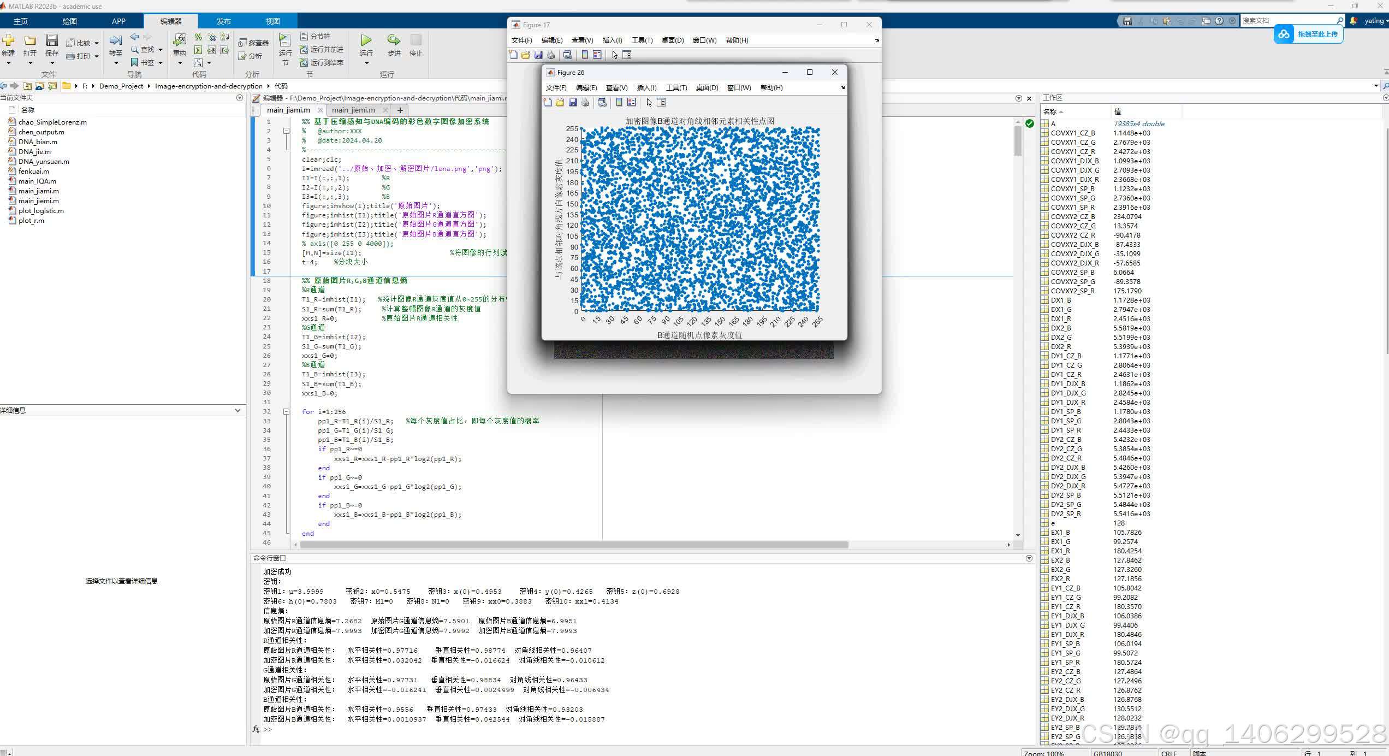Open Insert (插入) menu in Figure 26

click(x=646, y=87)
